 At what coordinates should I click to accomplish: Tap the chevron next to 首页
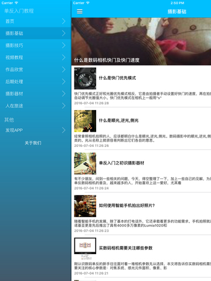(x=63, y=21)
